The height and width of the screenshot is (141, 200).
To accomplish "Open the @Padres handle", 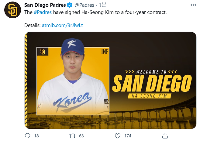I will point(84,5).
